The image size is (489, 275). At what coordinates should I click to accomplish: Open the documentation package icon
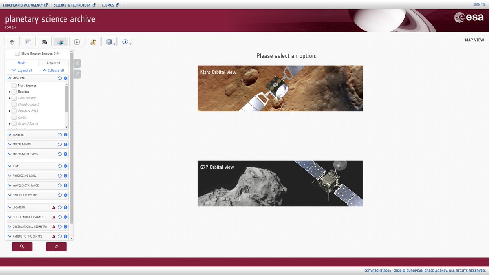click(x=108, y=41)
